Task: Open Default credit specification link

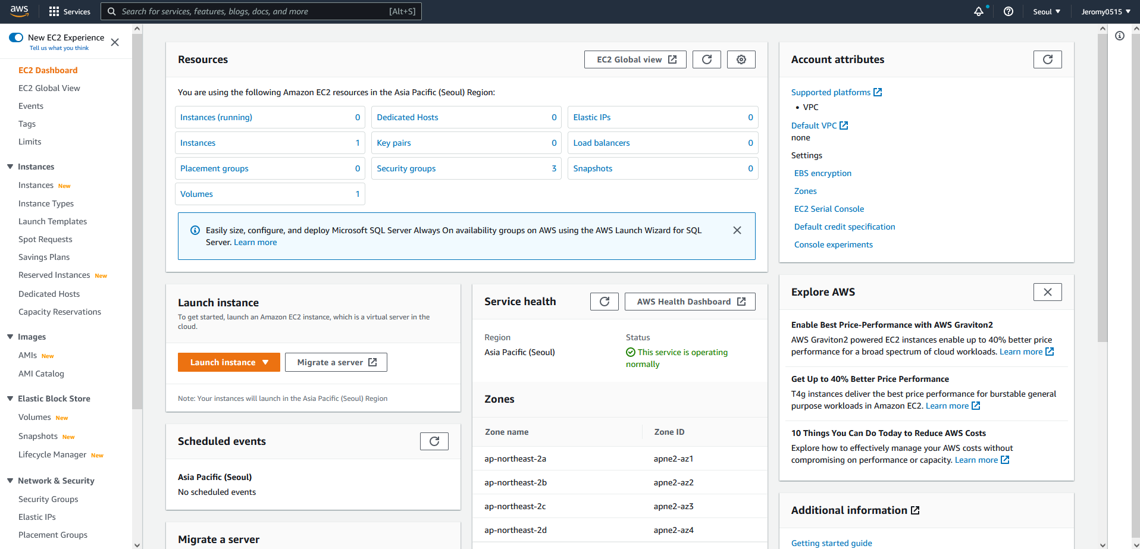Action: (845, 227)
